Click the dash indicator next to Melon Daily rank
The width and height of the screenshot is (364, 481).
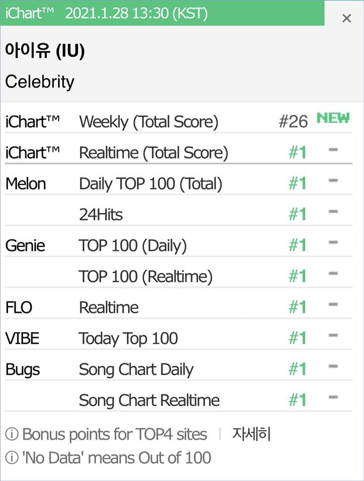pyautogui.click(x=332, y=180)
